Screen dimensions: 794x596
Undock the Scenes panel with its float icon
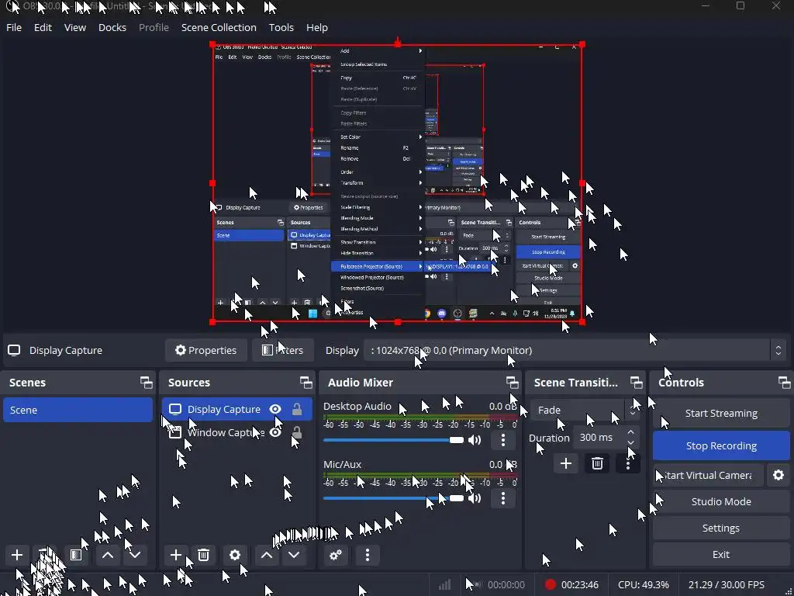(x=146, y=383)
